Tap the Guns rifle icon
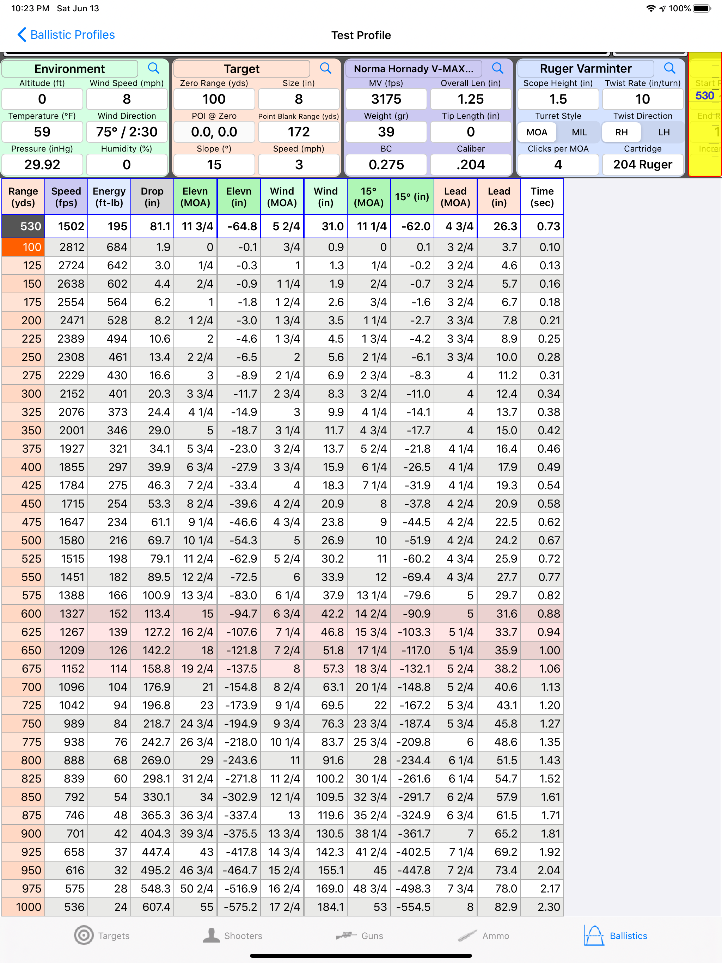The image size is (722, 963). pos(346,935)
